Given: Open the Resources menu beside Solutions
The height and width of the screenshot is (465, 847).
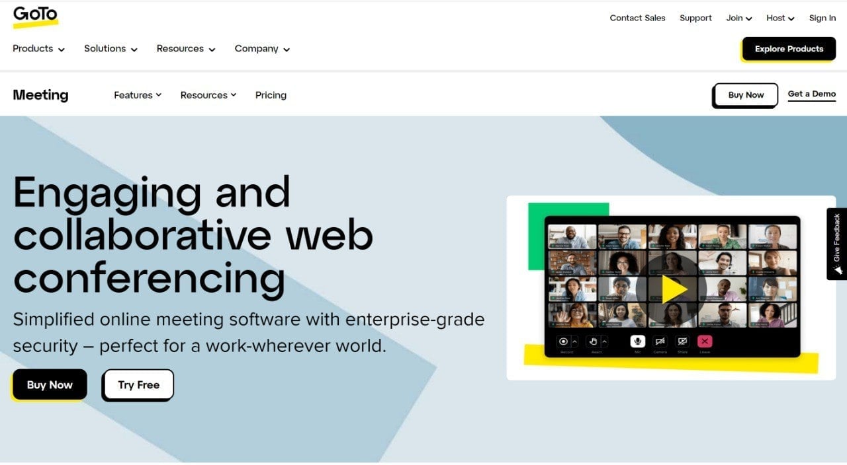Looking at the screenshot, I should click(186, 49).
